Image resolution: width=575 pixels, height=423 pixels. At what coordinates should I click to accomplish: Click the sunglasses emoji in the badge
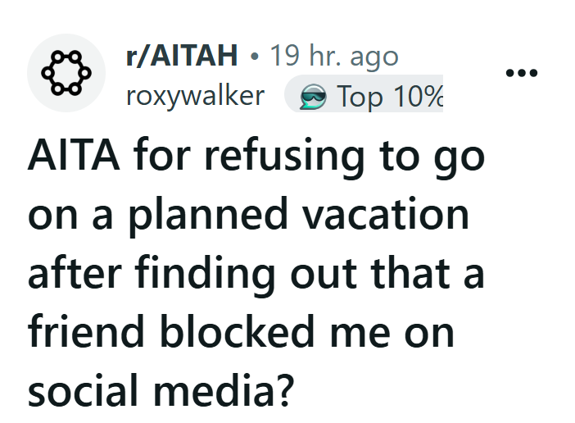(314, 98)
